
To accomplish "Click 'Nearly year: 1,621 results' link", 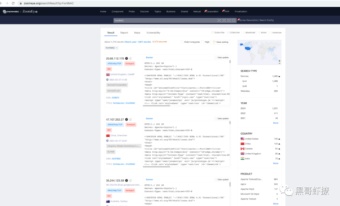I will 138,42.
